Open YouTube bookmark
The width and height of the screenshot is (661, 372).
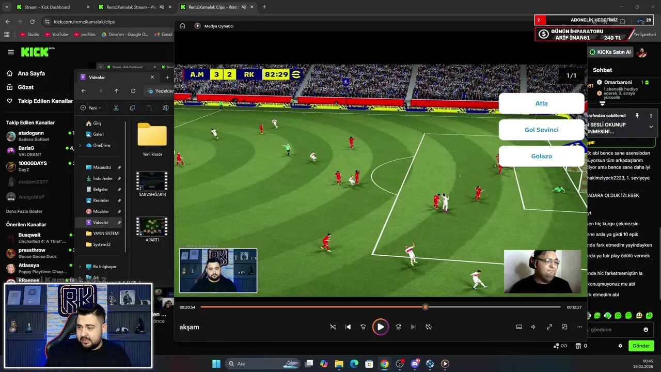tap(56, 35)
